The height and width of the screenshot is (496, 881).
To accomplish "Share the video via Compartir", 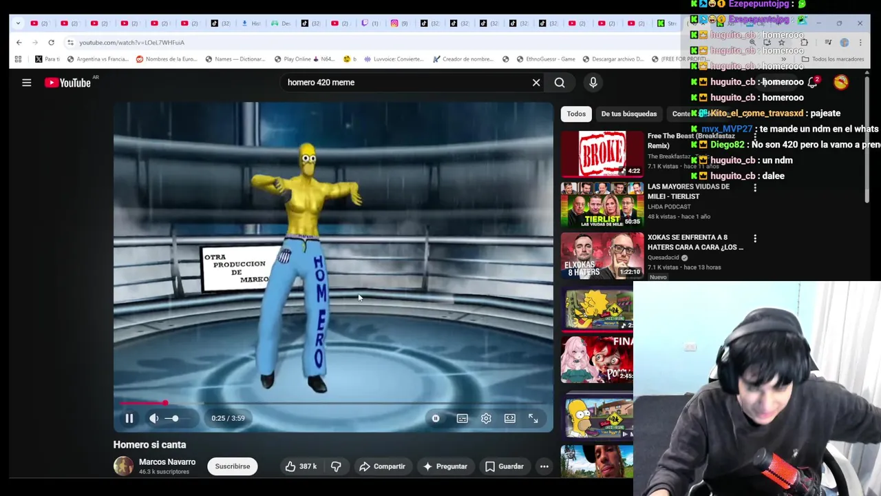I will [x=382, y=466].
